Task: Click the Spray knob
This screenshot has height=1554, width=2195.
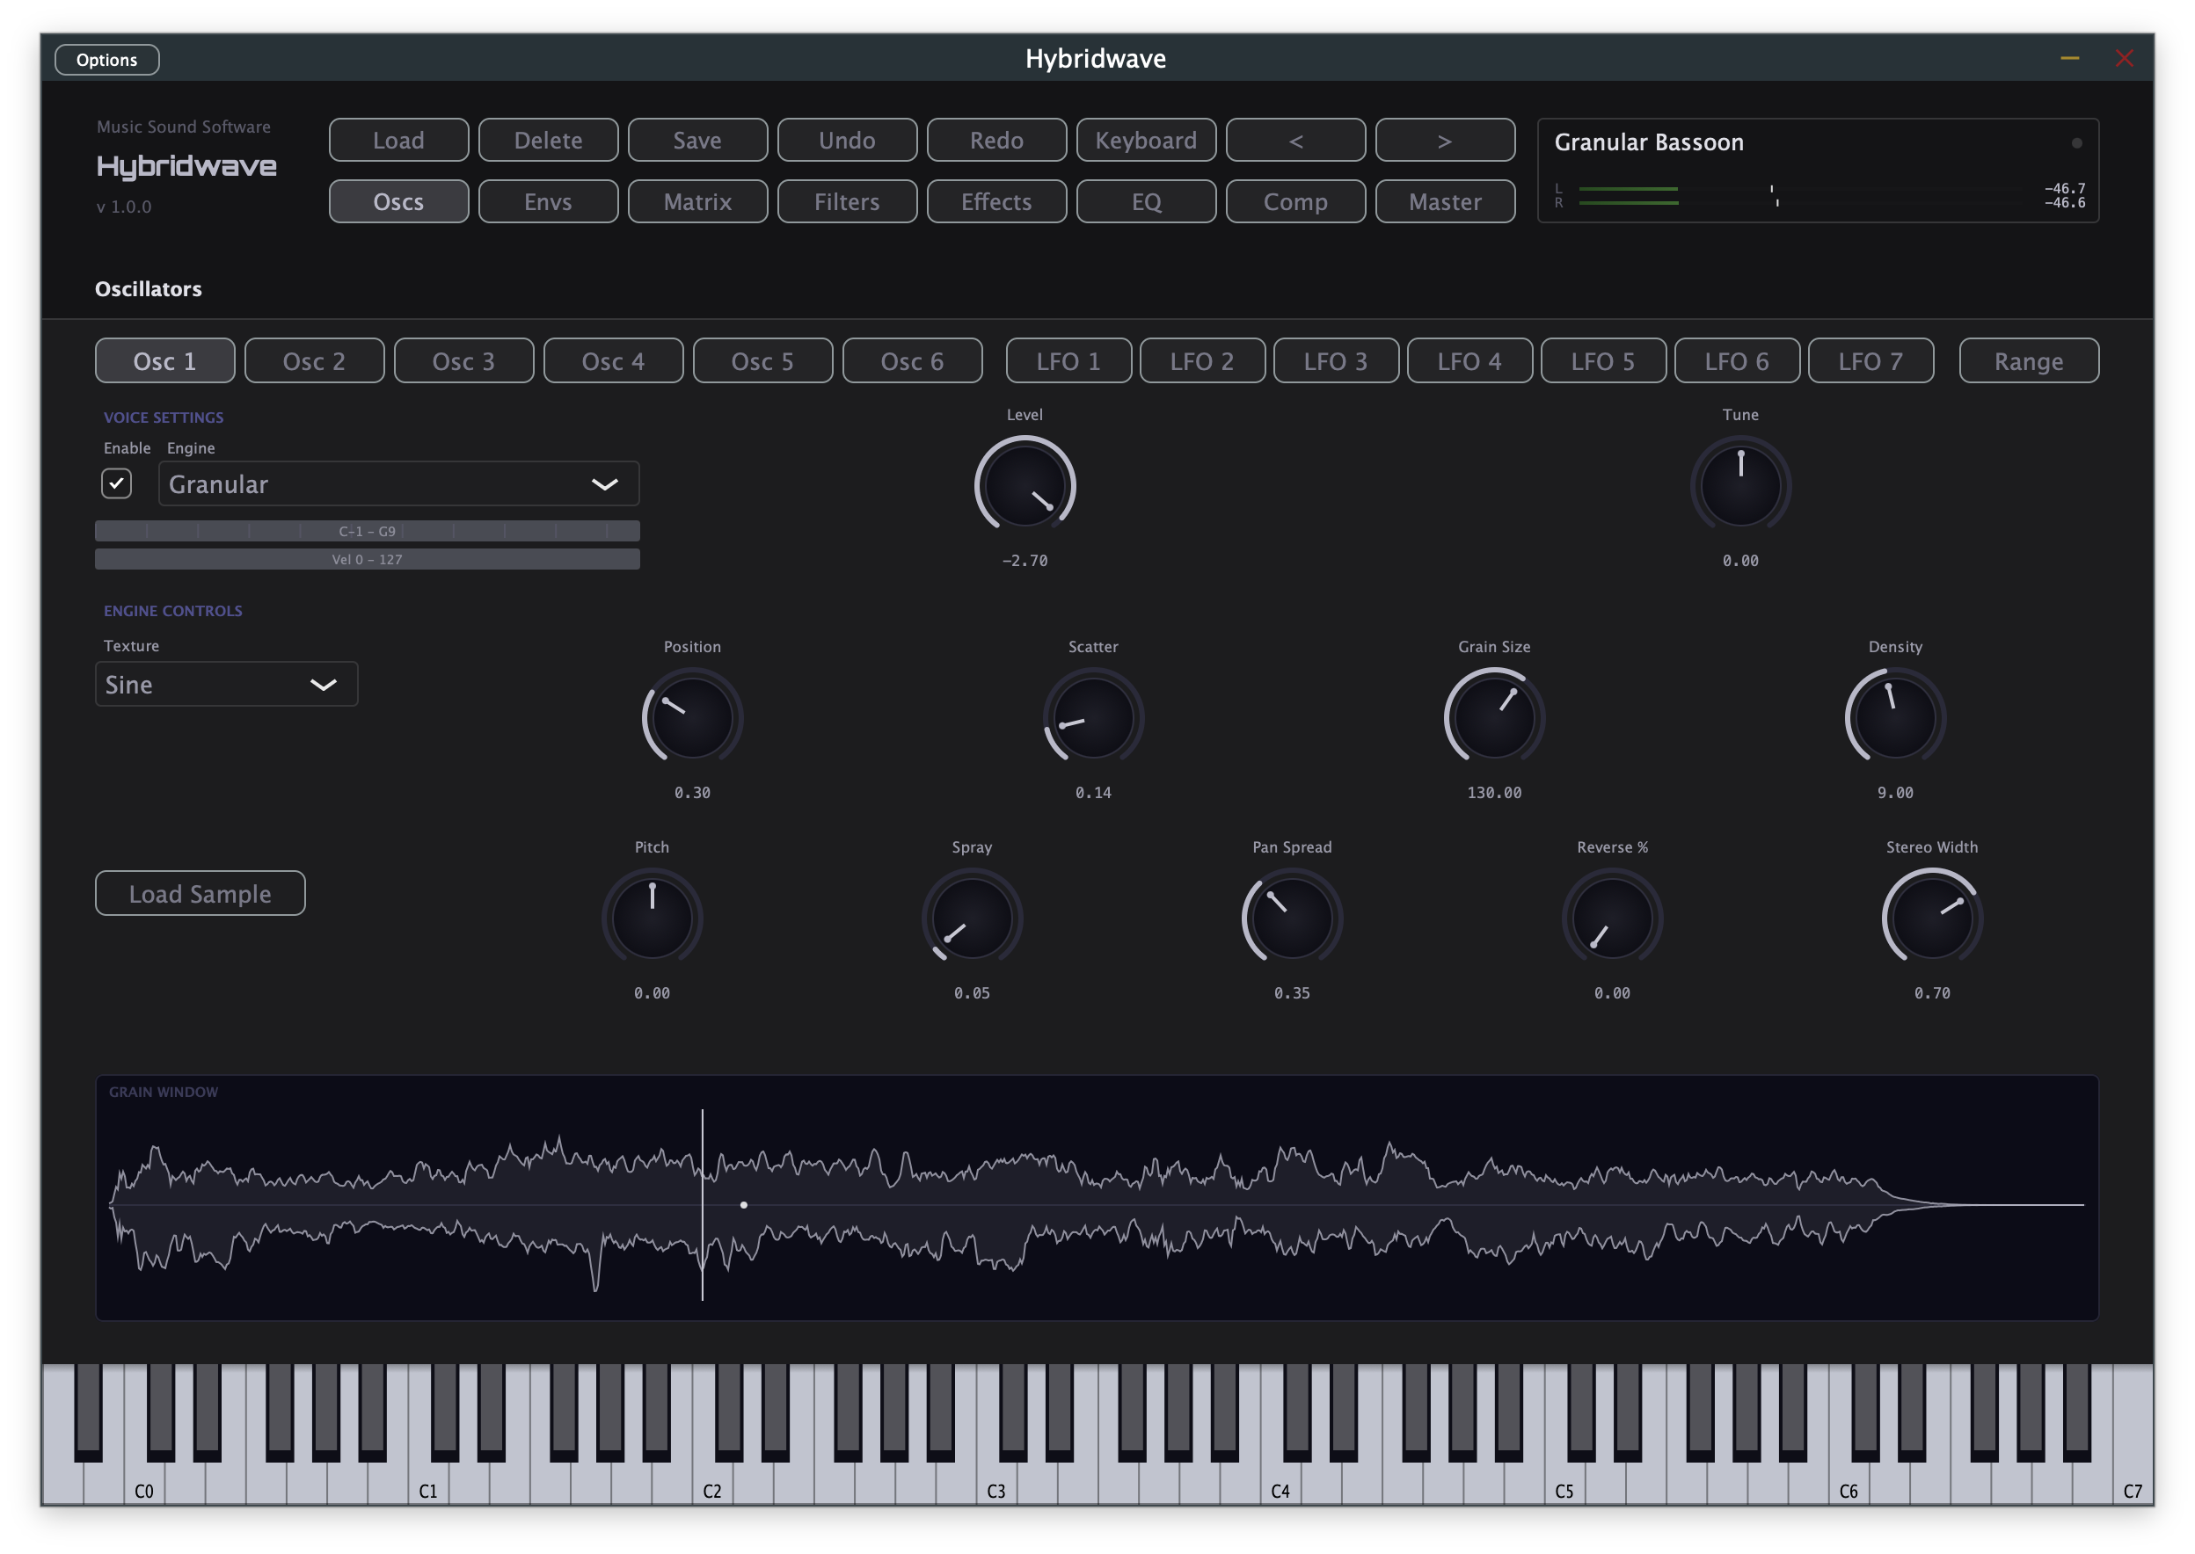Action: coord(972,918)
